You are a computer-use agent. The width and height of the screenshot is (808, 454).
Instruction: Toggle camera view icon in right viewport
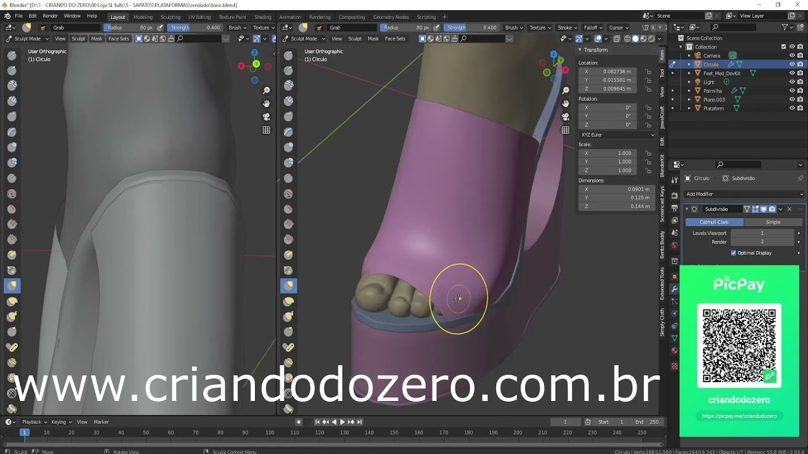coord(566,117)
